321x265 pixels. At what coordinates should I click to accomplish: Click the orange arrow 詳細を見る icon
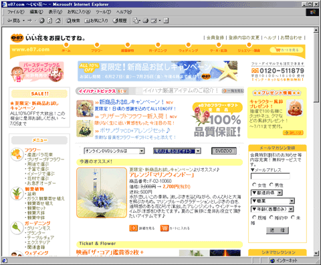tap(134, 228)
